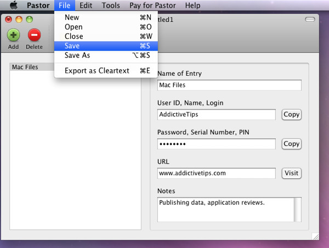Close the open File menu
Screen dimensions: 329x248
(x=65, y=5)
